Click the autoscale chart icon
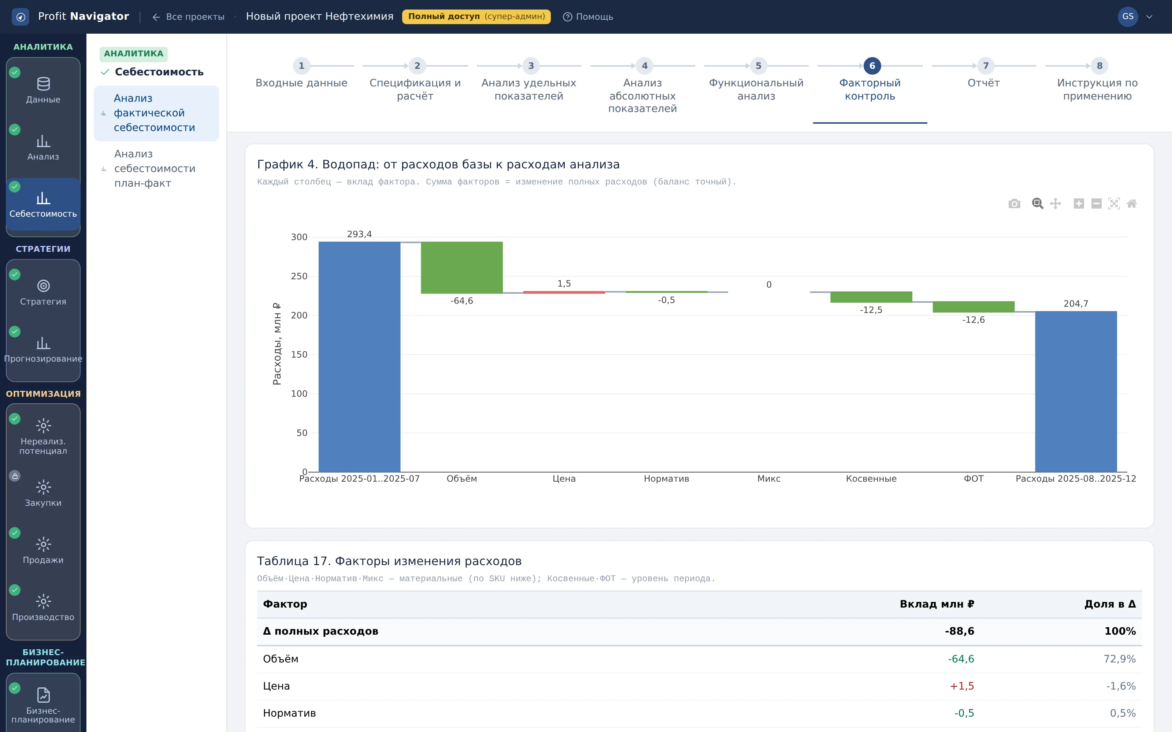 (x=1114, y=204)
